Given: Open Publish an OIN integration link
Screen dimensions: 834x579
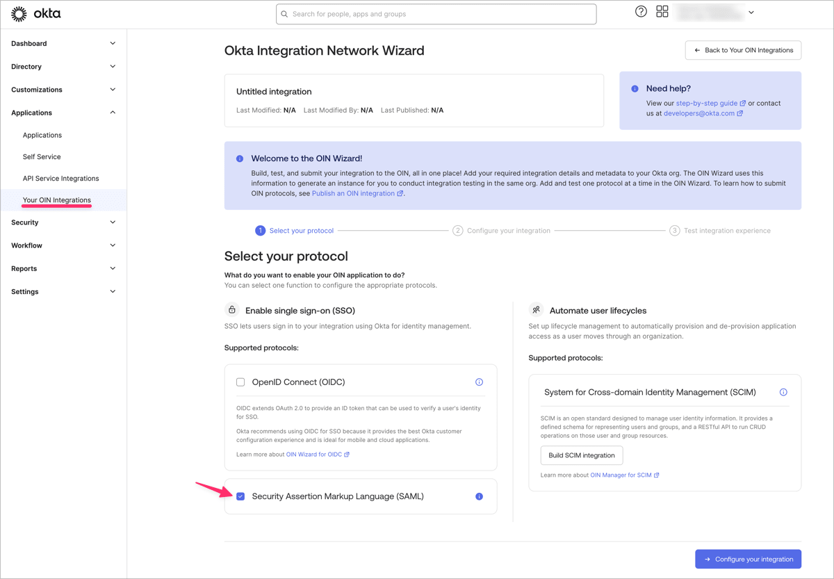Looking at the screenshot, I should click(357, 193).
